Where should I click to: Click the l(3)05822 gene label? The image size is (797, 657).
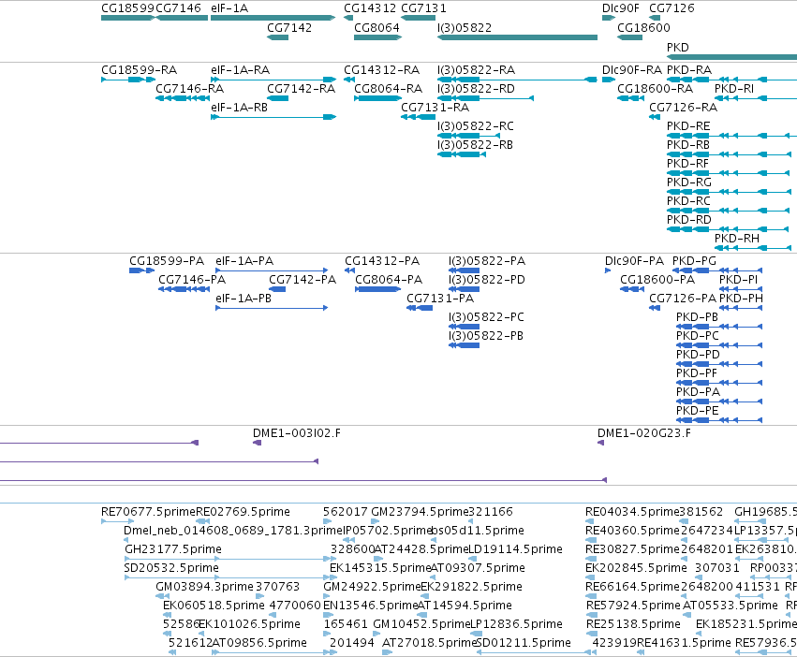465,28
